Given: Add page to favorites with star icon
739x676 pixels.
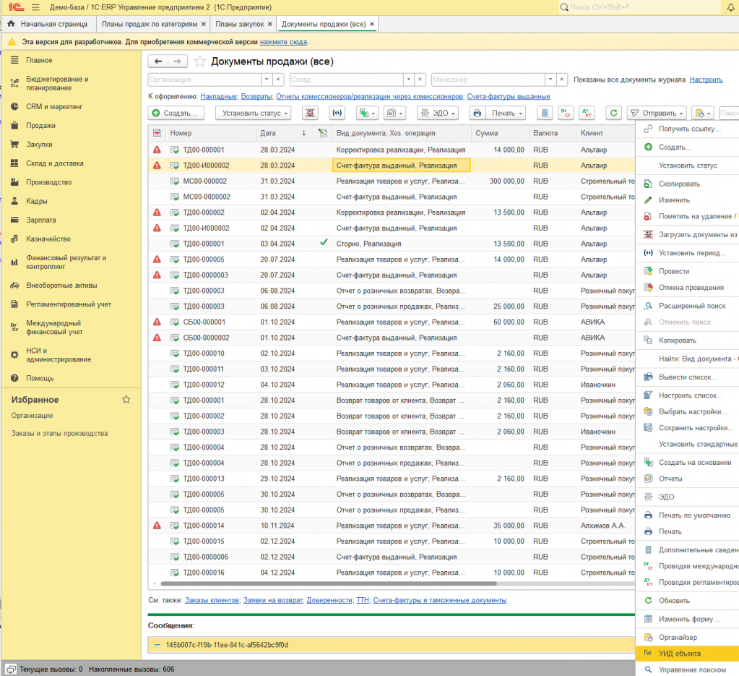Looking at the screenshot, I should click(x=200, y=61).
